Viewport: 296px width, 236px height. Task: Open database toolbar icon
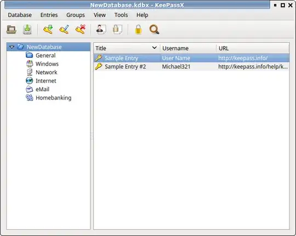click(12, 29)
